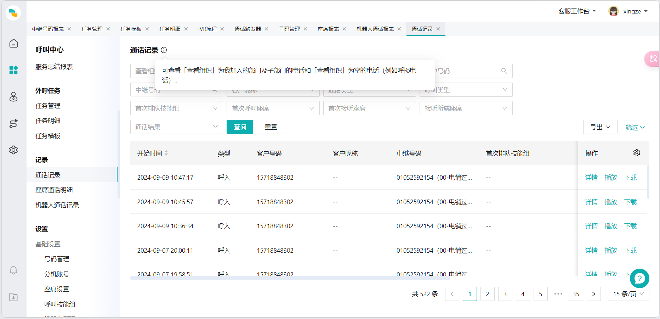Screen dimensions: 660x319
Task: Open 机器人通话记录 in side menu
Action: click(x=57, y=205)
